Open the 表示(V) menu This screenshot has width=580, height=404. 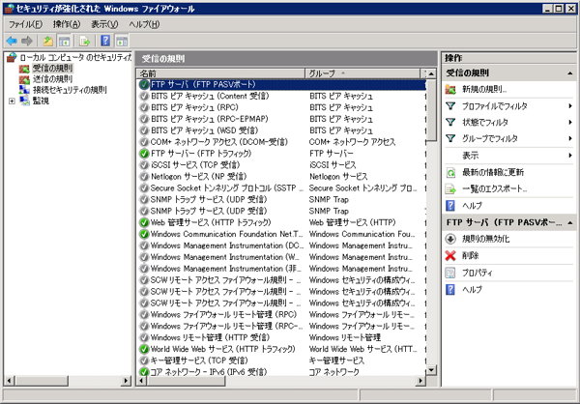pos(104,24)
